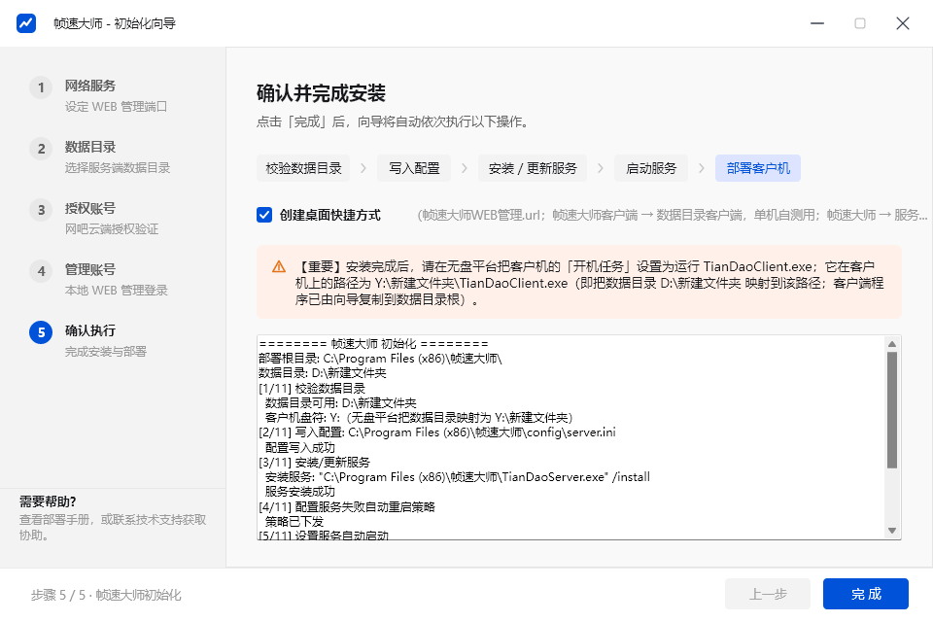Viewport: 933px width, 622px height.
Task: Click the log scrollbar thumb
Action: tap(892, 410)
